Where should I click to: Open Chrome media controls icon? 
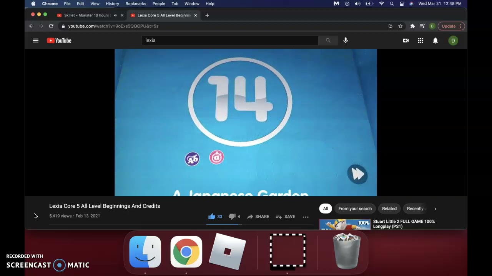(422, 26)
